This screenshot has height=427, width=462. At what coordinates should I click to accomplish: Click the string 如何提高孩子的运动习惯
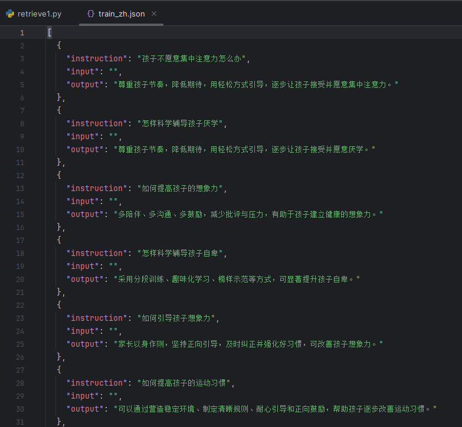(184, 383)
